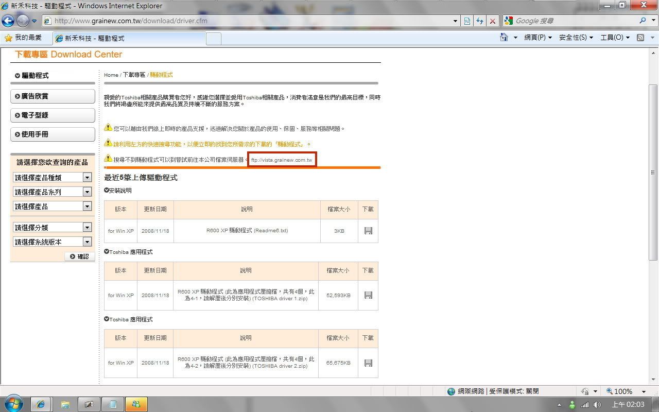
Task: Open the 安全性(S) menu
Action: (x=576, y=38)
